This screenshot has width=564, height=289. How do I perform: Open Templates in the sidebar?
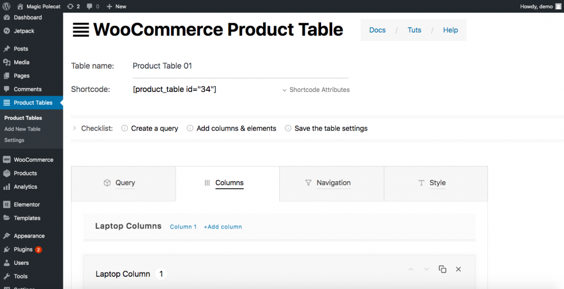coord(27,218)
